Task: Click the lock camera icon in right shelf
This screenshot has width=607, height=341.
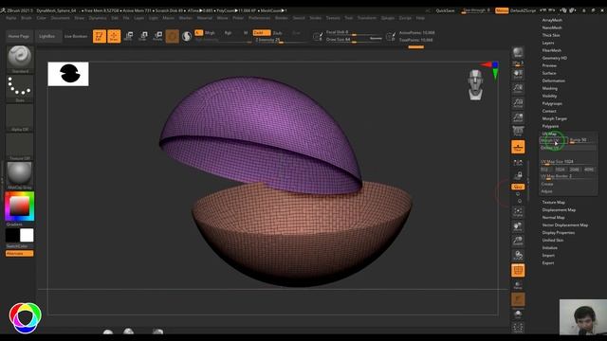Action: point(518,175)
